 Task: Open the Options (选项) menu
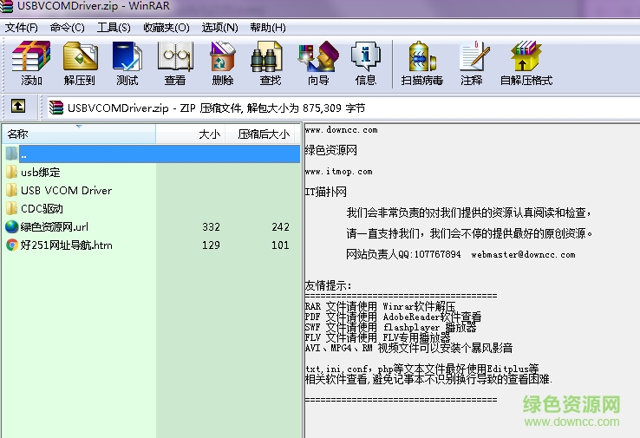(x=219, y=28)
